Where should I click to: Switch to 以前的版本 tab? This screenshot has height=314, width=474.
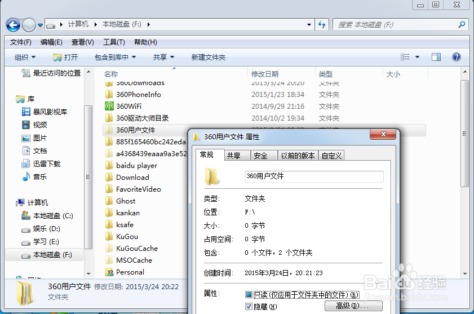[x=298, y=156]
